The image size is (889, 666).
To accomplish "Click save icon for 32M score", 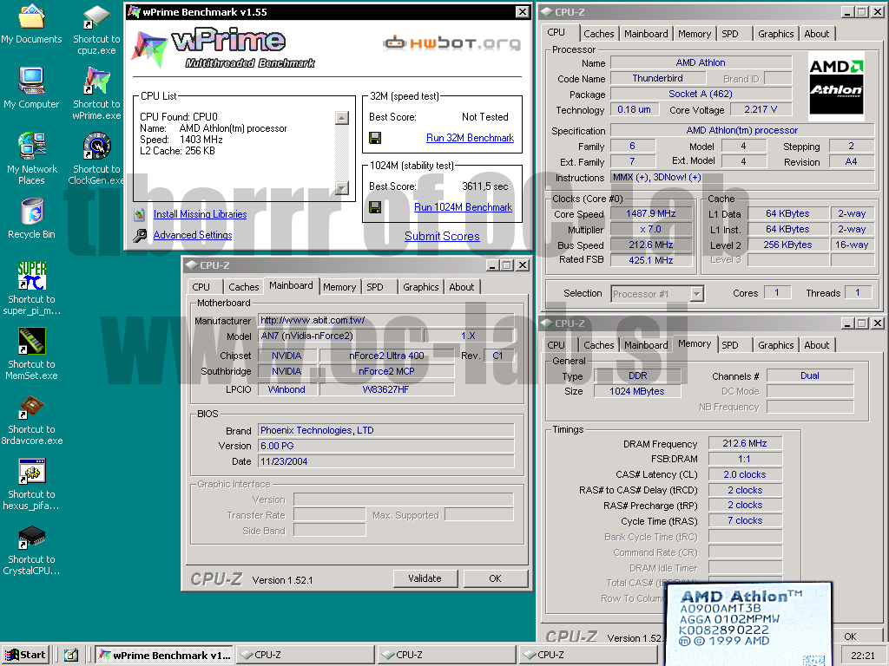I will [375, 138].
